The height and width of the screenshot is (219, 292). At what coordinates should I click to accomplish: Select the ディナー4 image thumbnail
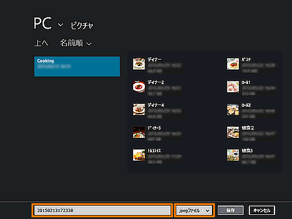[139, 109]
